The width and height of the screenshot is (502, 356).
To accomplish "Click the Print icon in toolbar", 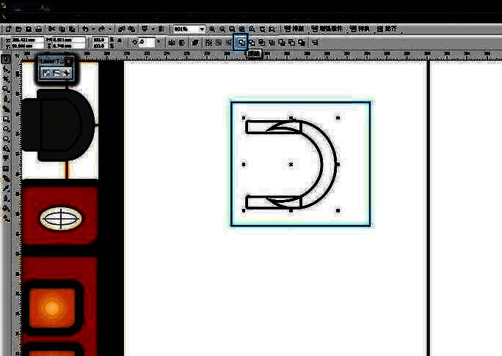I will [x=37, y=29].
